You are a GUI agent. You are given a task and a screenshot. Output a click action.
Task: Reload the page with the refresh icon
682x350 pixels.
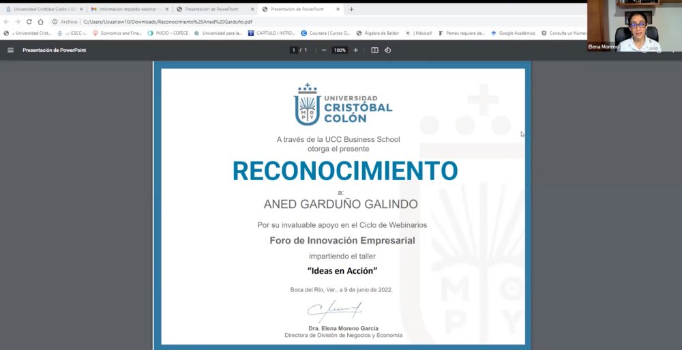point(29,22)
